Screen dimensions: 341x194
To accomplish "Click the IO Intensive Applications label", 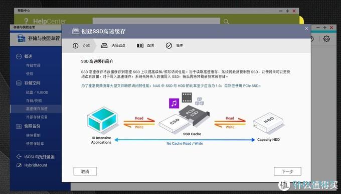I will tap(101, 140).
